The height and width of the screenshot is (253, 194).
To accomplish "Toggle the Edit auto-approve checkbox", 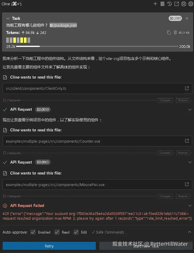I will point(76,232).
